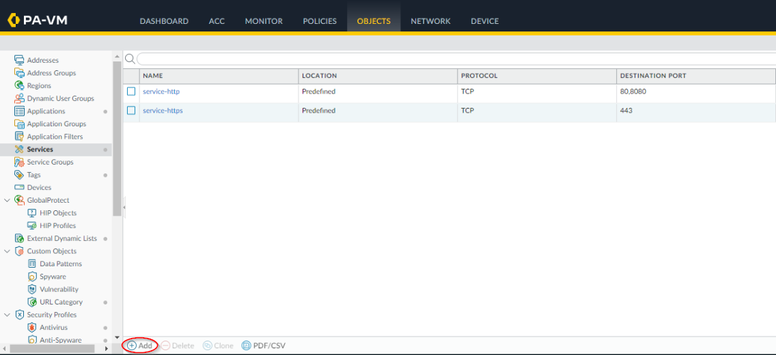Viewport: 776px width, 355px height.
Task: Click the Spyware icon under Custom Objects
Action: tap(31, 277)
